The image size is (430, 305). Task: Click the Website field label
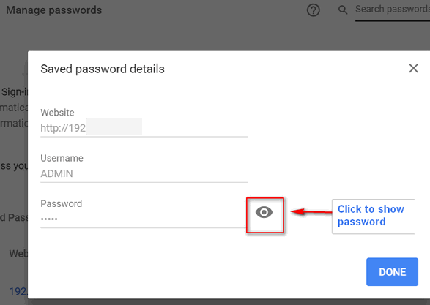[x=57, y=113]
